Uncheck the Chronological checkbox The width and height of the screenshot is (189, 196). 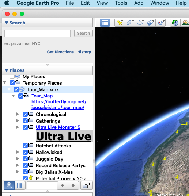pos(25,114)
